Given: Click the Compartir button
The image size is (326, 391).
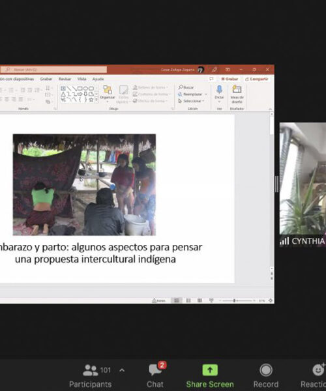Looking at the screenshot, I should coord(256,79).
